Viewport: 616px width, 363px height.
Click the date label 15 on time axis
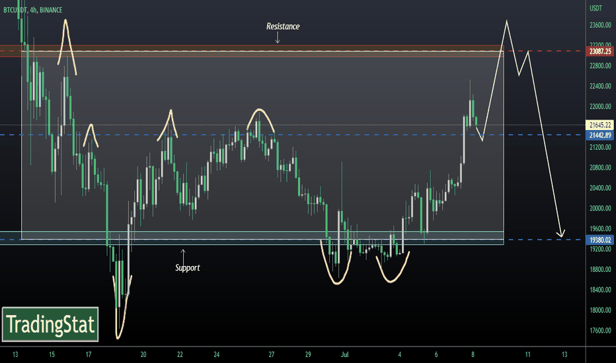coord(52,355)
